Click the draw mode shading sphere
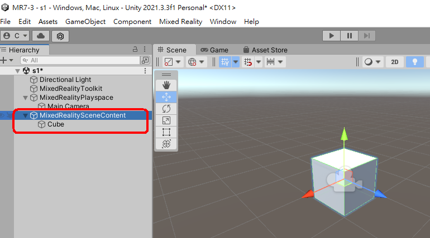Screen dimensions: 430x238 [x=369, y=62]
